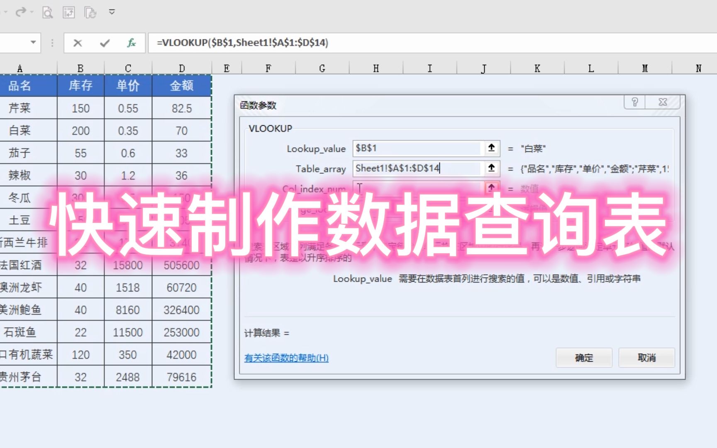This screenshot has width=717, height=448.
Task: Select column D header
Action: point(182,68)
